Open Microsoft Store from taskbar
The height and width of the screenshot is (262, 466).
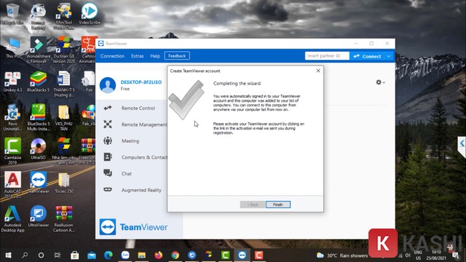pyautogui.click(x=75, y=255)
